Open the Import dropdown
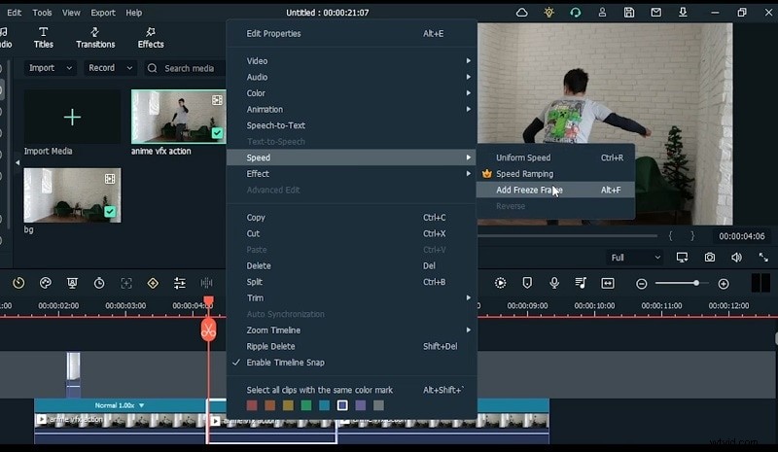 point(51,68)
